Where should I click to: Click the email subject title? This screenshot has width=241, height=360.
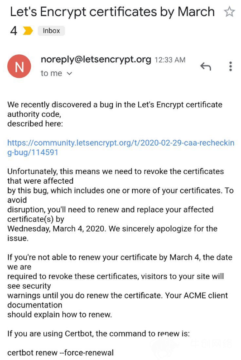(x=112, y=21)
